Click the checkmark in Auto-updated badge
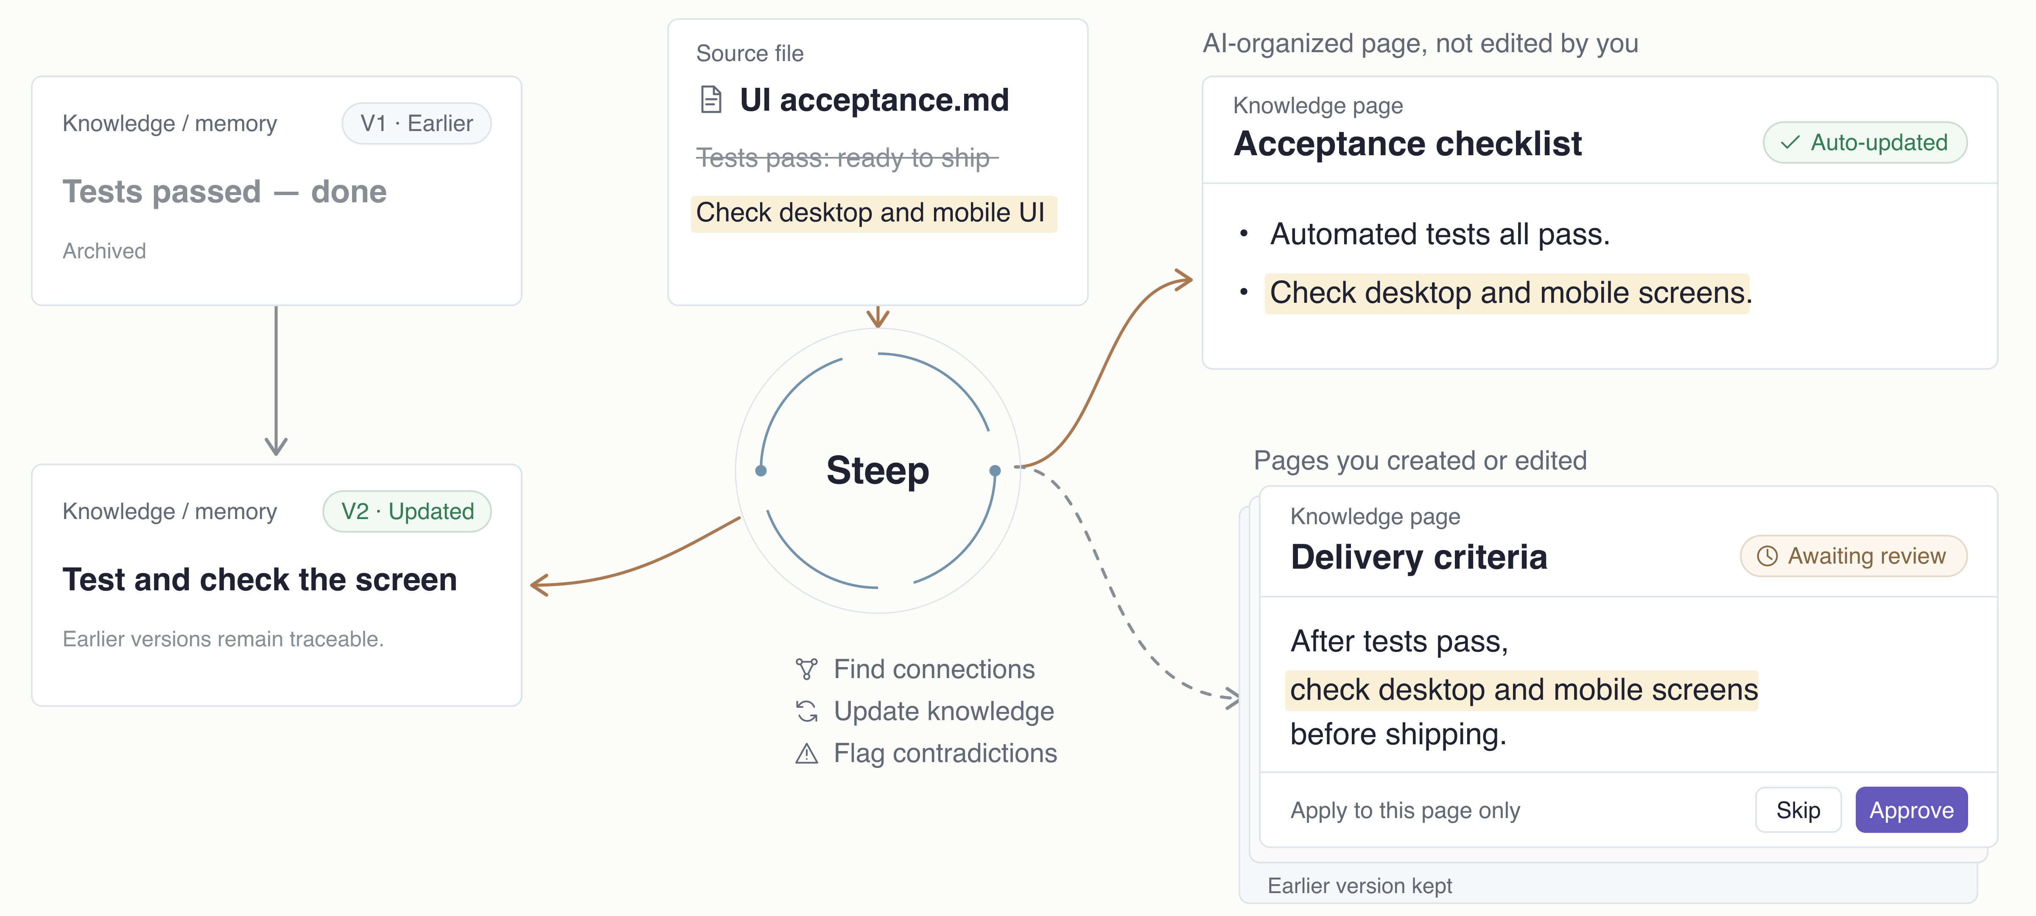This screenshot has width=2036, height=916. click(1790, 142)
